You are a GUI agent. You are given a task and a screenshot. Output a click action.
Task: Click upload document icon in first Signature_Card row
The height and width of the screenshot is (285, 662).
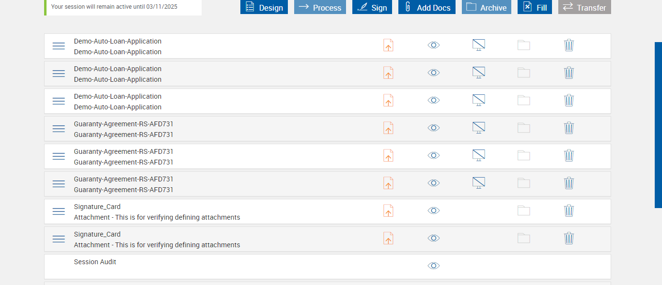(x=388, y=210)
